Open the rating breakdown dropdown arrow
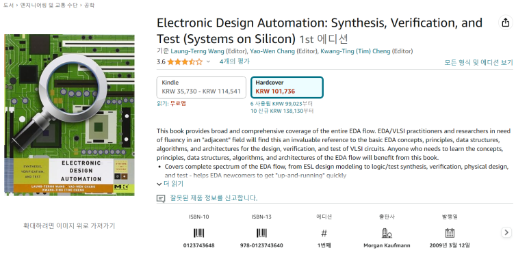The height and width of the screenshot is (261, 529). 208,61
